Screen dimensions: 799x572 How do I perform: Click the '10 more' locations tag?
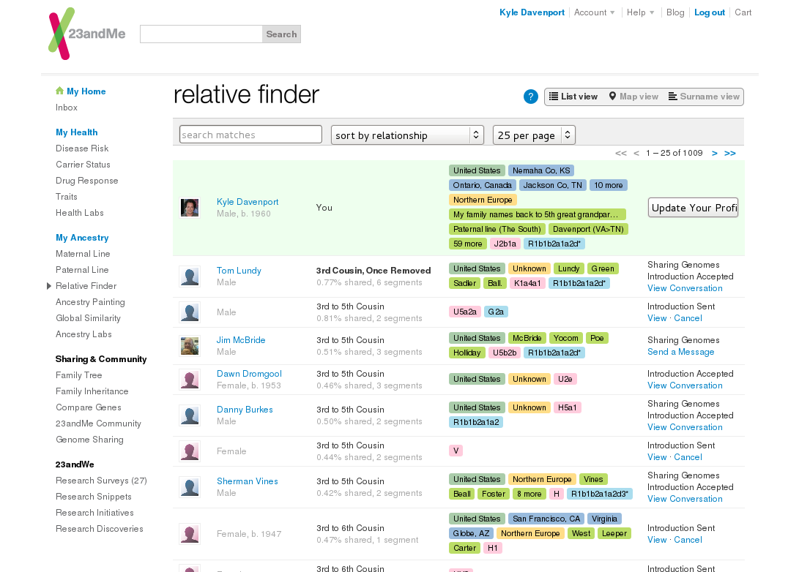coord(609,185)
